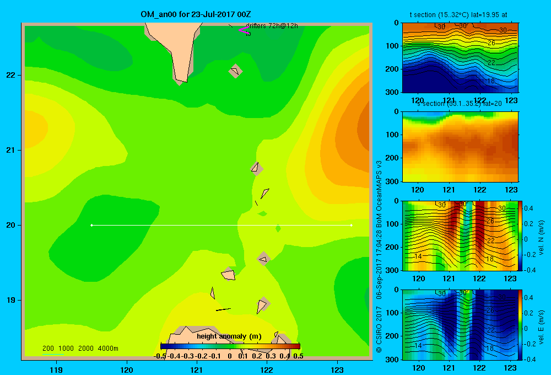Click the '1000' depth contour legend entry
The width and height of the screenshot is (551, 375).
pos(66,349)
